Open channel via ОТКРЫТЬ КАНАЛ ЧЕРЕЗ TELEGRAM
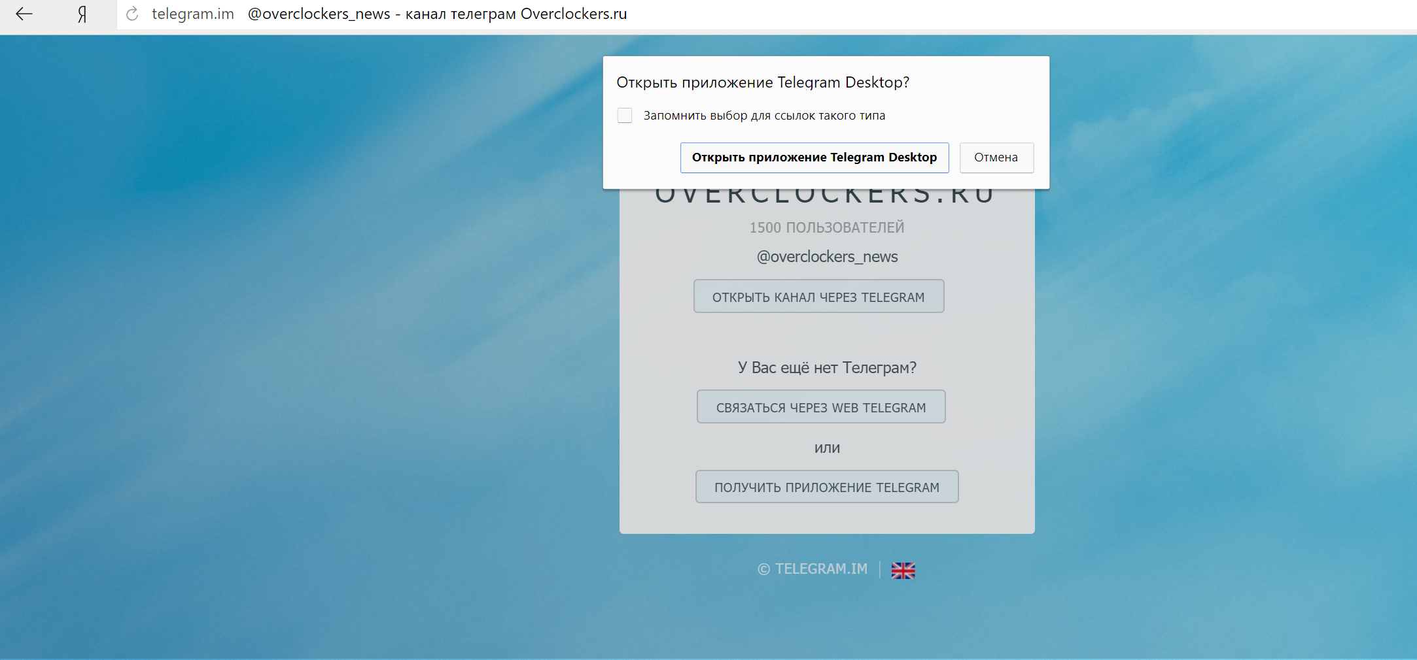This screenshot has width=1417, height=660. (818, 297)
